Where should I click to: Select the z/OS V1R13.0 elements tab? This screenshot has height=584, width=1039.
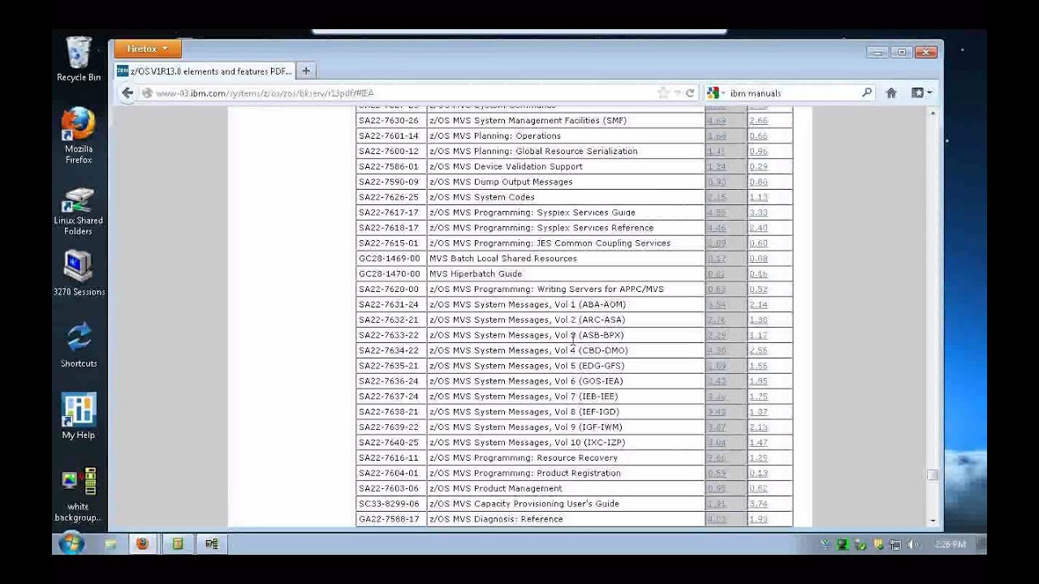tap(204, 71)
